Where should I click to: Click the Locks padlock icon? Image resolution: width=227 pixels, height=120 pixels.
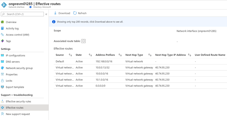[2, 80]
